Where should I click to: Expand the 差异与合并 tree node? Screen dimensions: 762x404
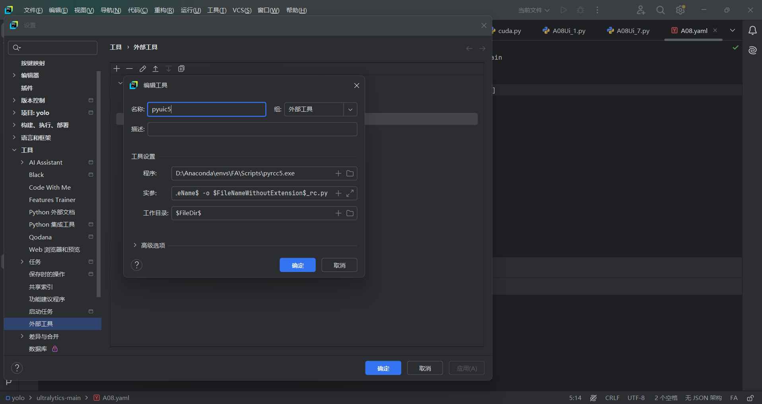(22, 336)
